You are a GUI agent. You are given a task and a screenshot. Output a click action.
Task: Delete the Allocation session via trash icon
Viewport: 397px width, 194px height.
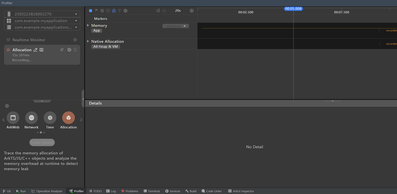pos(75,50)
